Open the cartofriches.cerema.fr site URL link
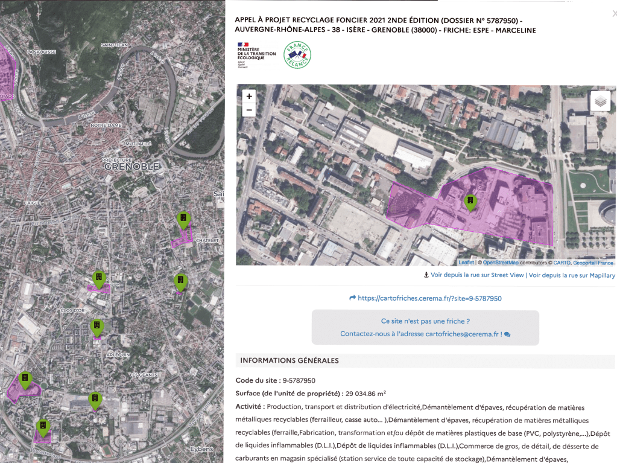The width and height of the screenshot is (617, 463). point(429,298)
